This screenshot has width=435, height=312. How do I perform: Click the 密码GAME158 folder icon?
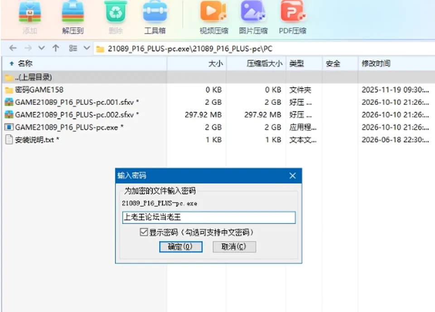pos(9,90)
